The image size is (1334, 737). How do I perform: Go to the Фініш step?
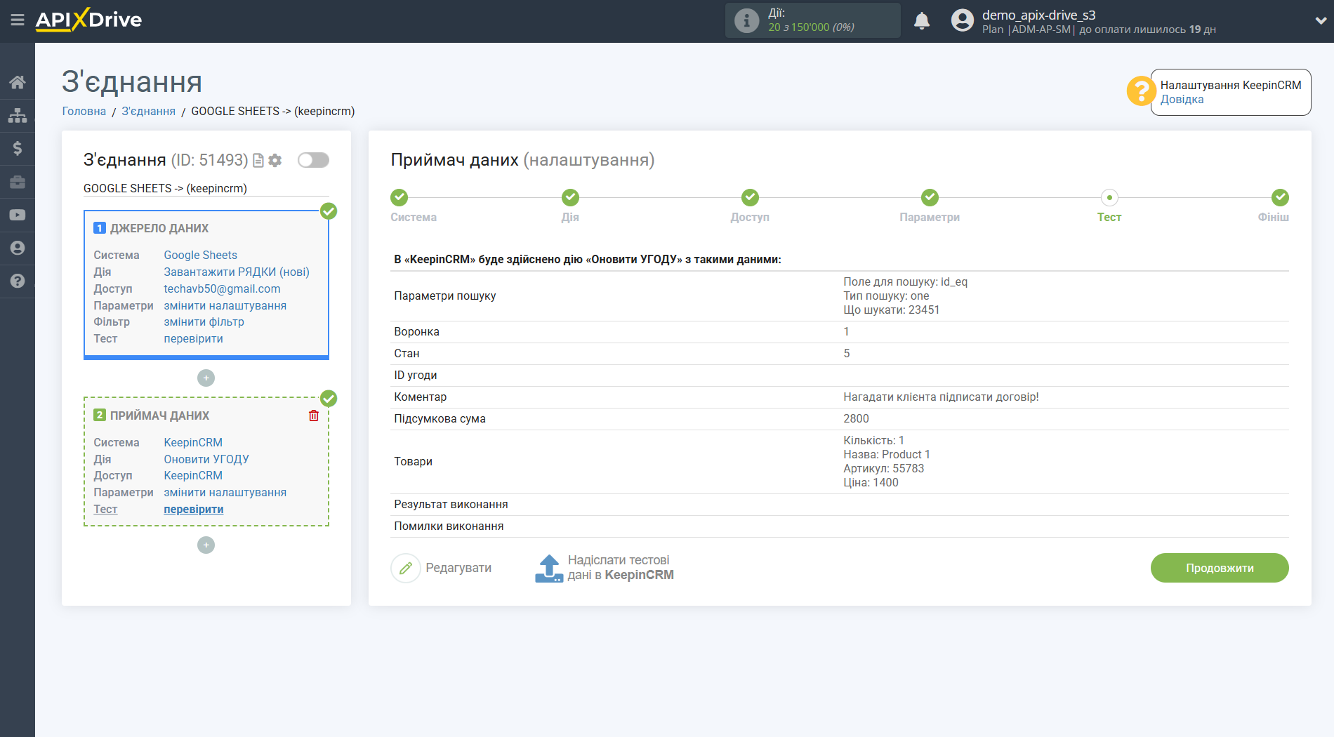1281,197
